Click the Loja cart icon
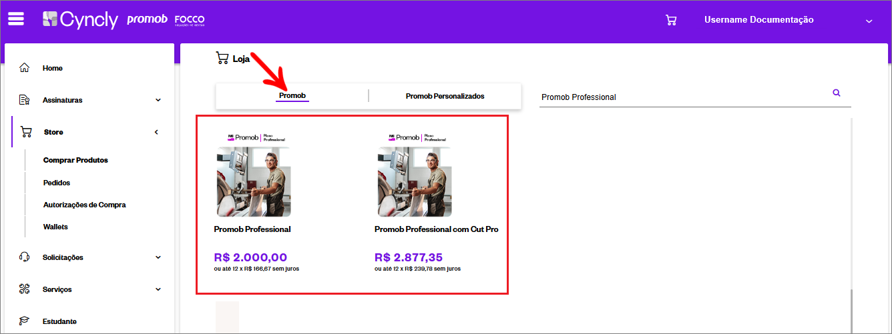 [x=222, y=58]
